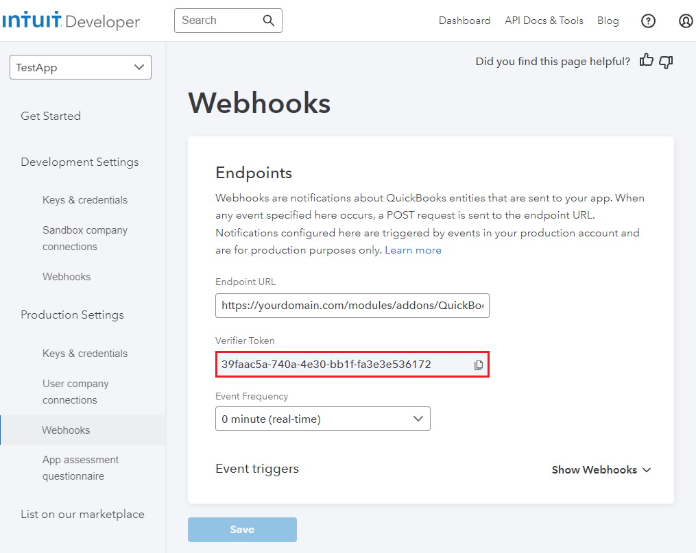Open the Blog link in header

click(x=608, y=21)
